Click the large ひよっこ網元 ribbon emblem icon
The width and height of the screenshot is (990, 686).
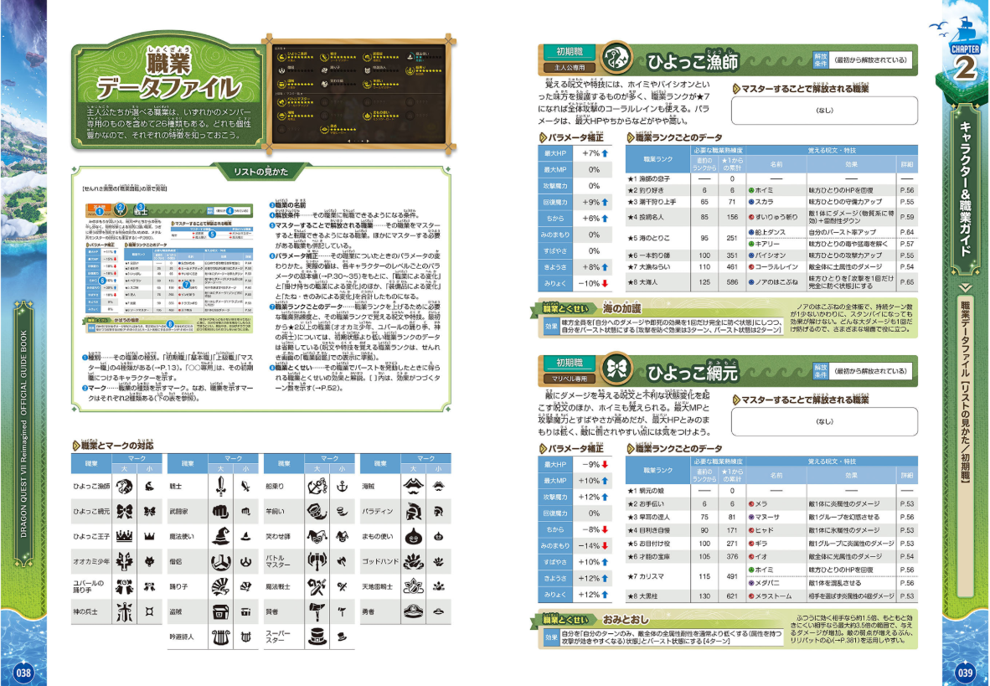pos(616,369)
